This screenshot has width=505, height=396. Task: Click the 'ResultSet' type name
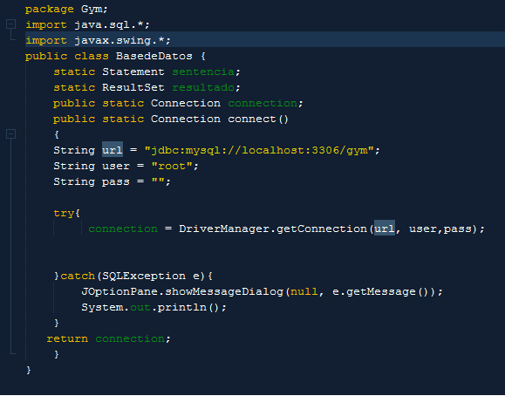click(x=133, y=87)
